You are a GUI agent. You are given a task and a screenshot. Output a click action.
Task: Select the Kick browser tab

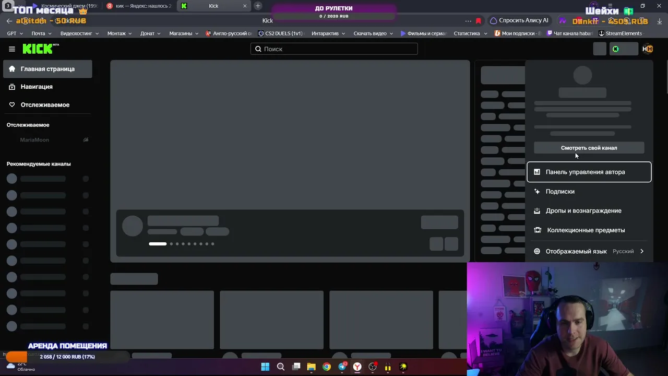214,6
